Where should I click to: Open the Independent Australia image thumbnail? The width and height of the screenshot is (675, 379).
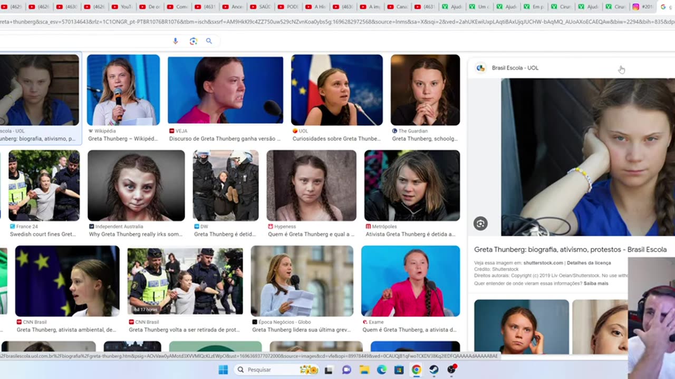pyautogui.click(x=136, y=185)
